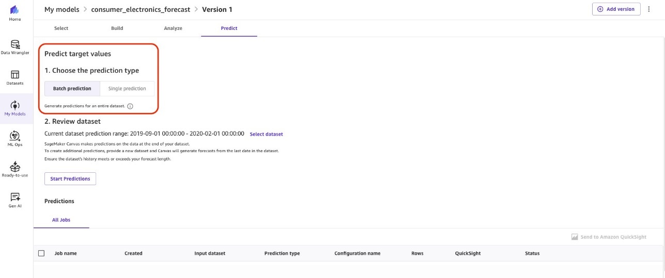Click the Amazon QuickSight chart icon

(574, 237)
